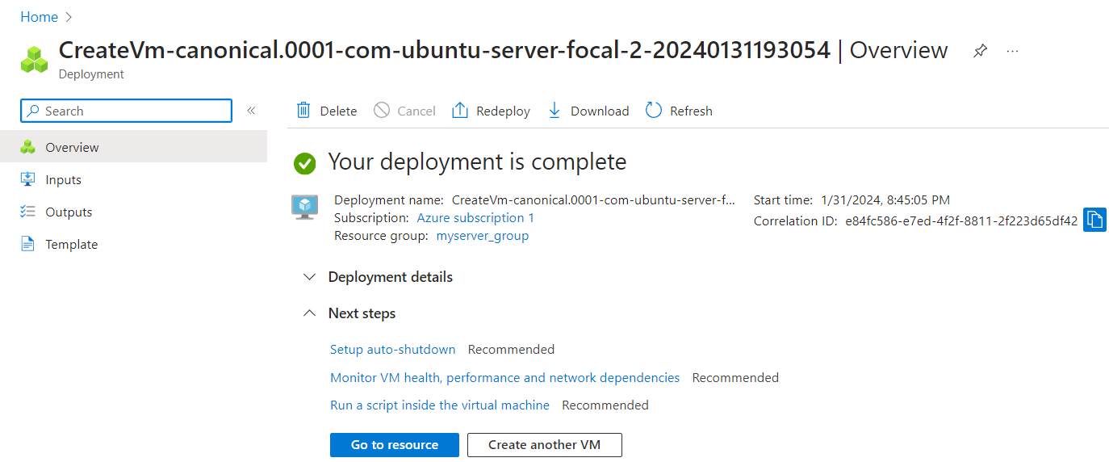The width and height of the screenshot is (1109, 462).
Task: Pin the deployment page to dashboard
Action: point(980,51)
